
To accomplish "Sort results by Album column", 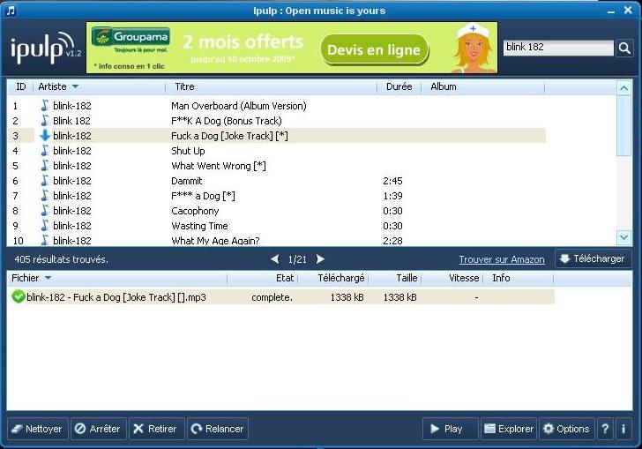I will click(x=483, y=86).
